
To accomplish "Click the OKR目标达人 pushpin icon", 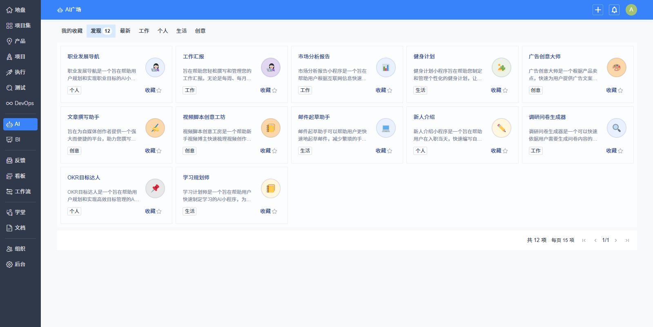I will 155,188.
